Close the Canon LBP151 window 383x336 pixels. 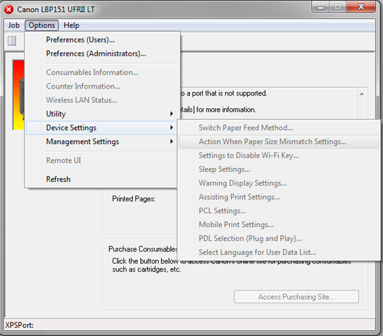361,7
